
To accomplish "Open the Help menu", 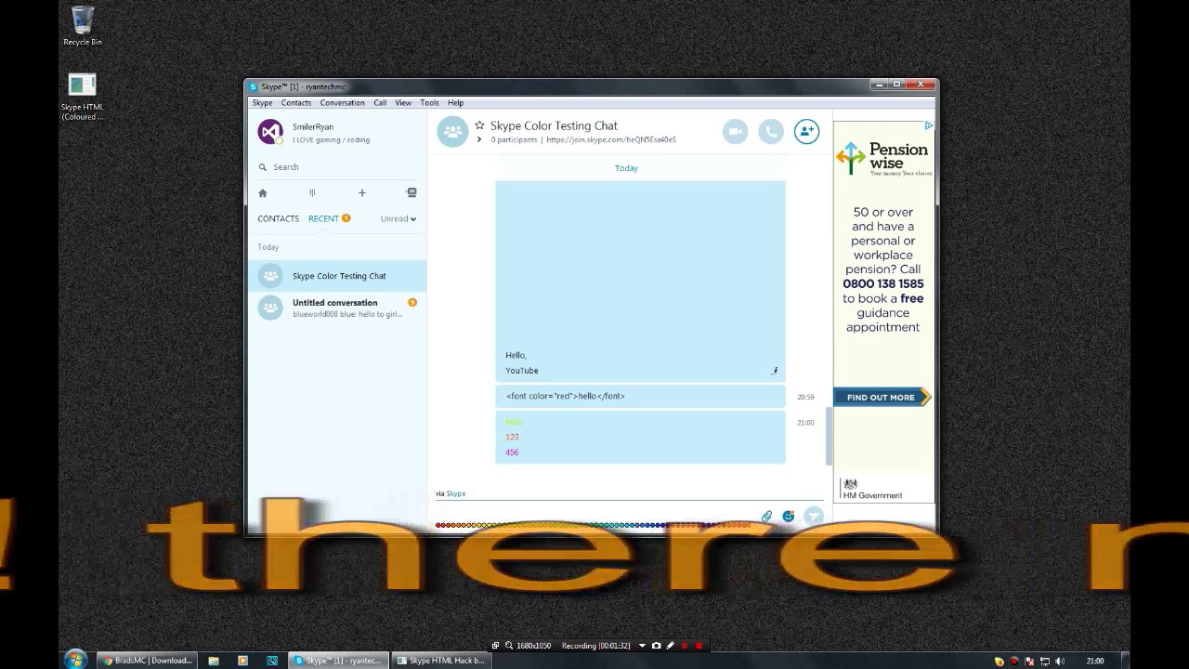I will [455, 103].
